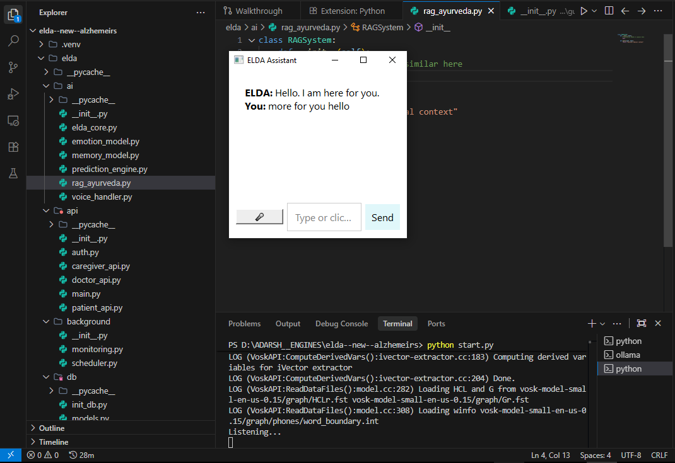Screen dimensions: 675x463
Task: Click the editor vertical scrollbar
Action: pyautogui.click(x=668, y=139)
